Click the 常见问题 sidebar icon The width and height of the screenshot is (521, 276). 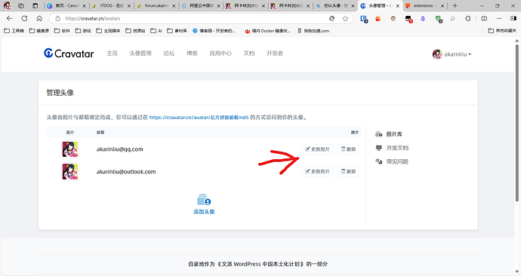click(x=379, y=161)
